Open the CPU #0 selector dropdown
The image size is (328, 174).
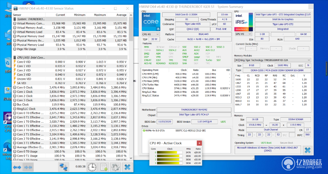[x=151, y=34]
